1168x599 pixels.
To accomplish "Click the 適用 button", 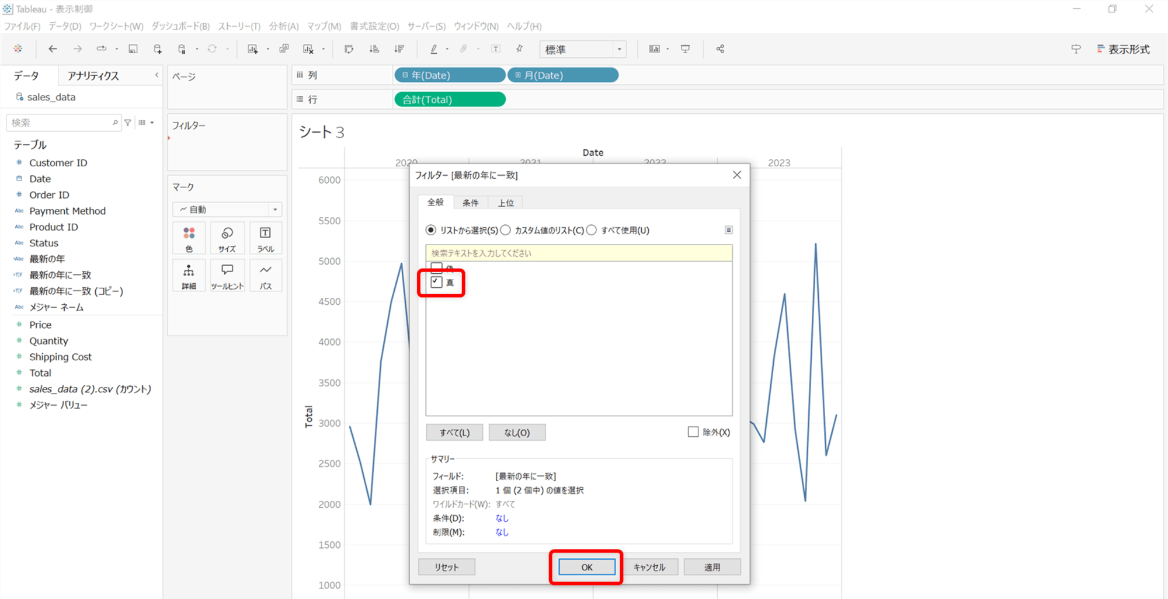I will pyautogui.click(x=712, y=567).
